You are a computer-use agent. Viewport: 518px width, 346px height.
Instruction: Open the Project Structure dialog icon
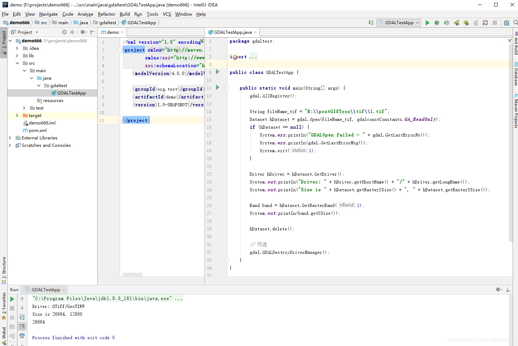(x=507, y=23)
